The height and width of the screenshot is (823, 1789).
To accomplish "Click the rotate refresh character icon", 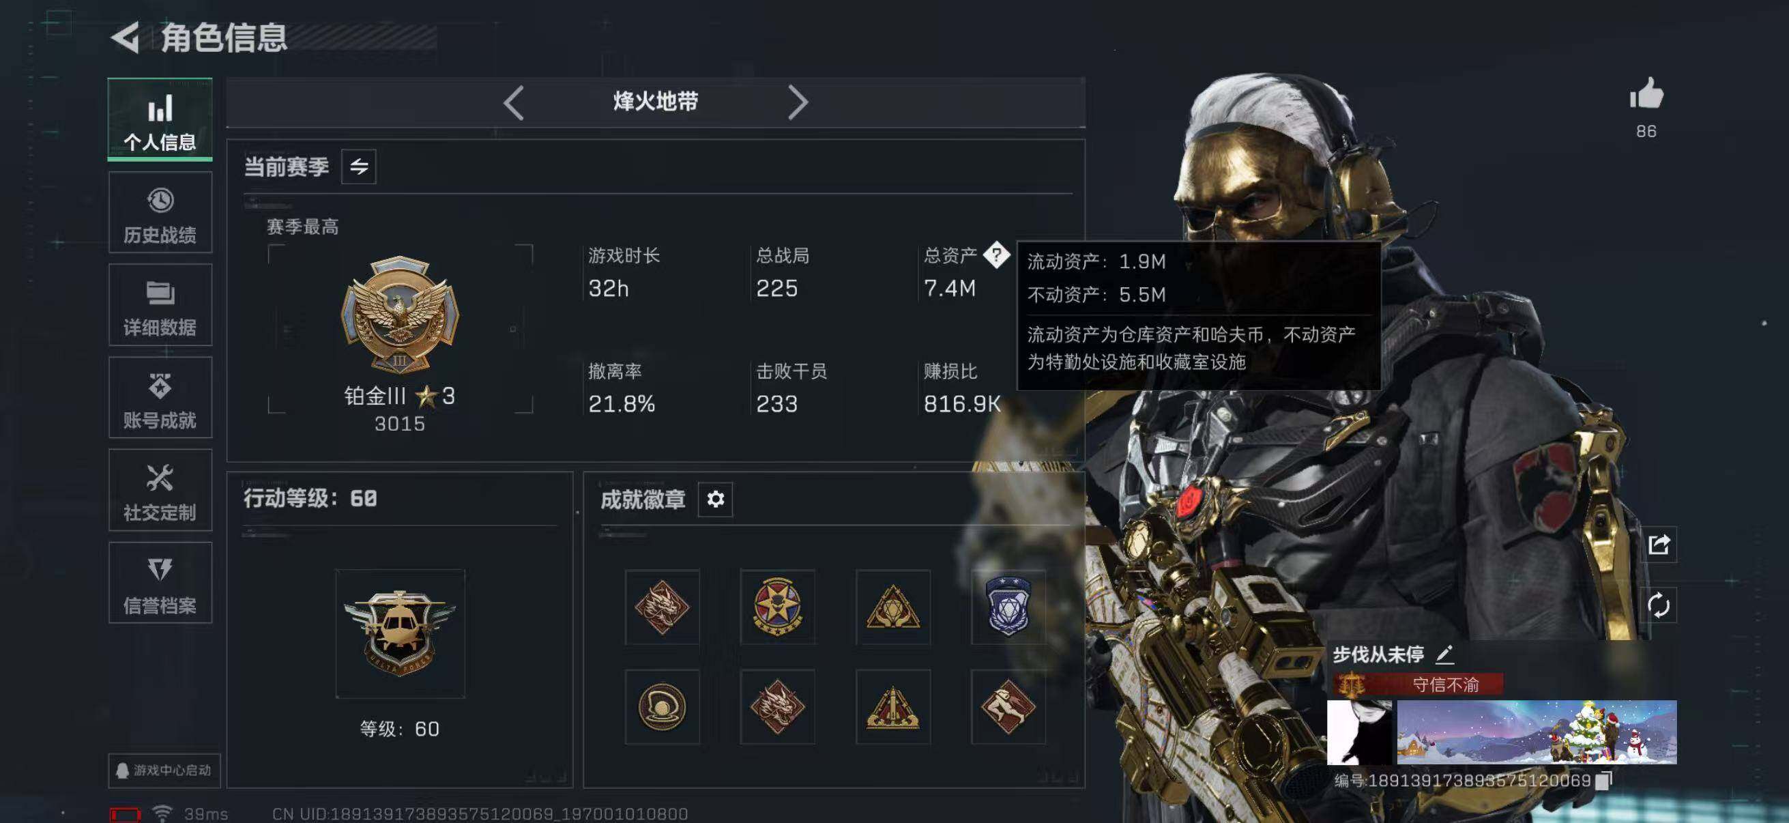I will click(x=1659, y=605).
